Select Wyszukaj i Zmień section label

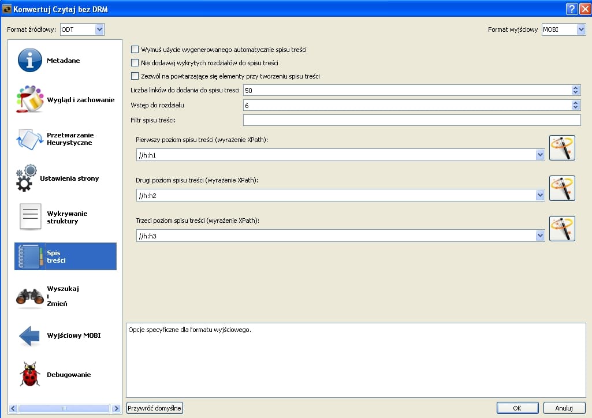point(63,296)
